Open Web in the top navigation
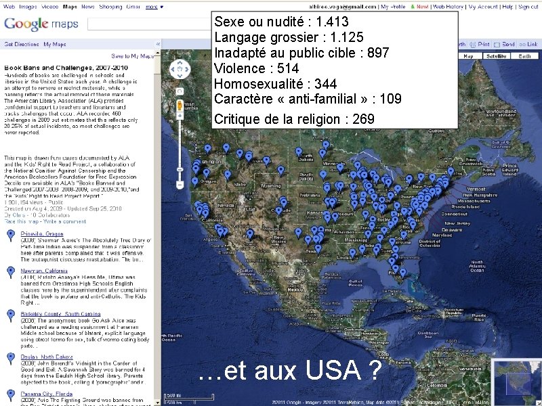Image resolution: width=542 pixels, height=406 pixels. click(9, 7)
